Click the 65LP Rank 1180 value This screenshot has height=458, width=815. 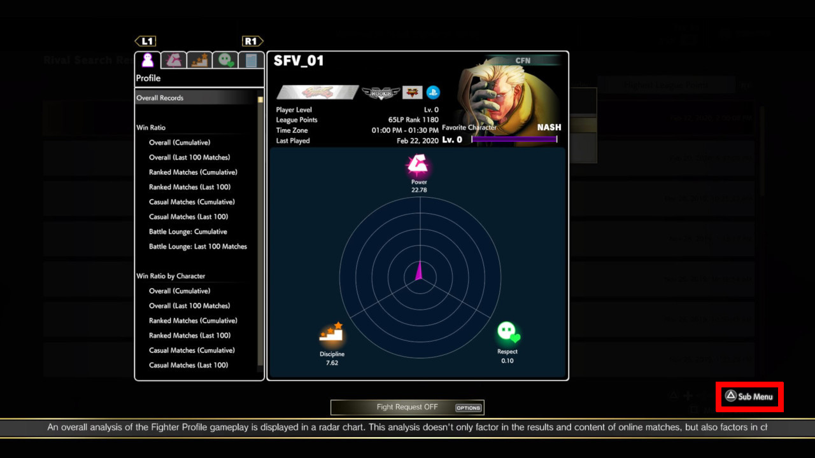413,120
